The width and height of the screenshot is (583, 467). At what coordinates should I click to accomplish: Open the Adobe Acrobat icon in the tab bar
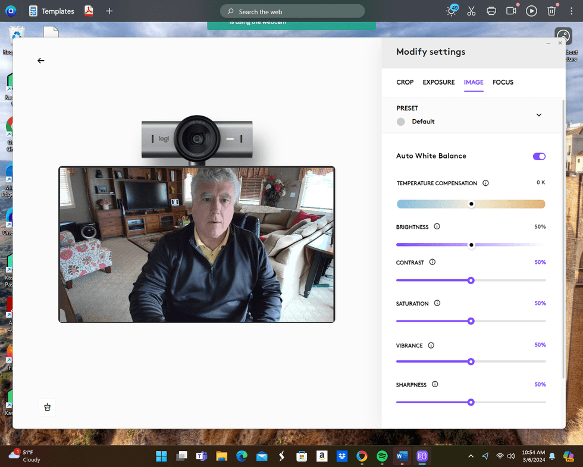[89, 11]
